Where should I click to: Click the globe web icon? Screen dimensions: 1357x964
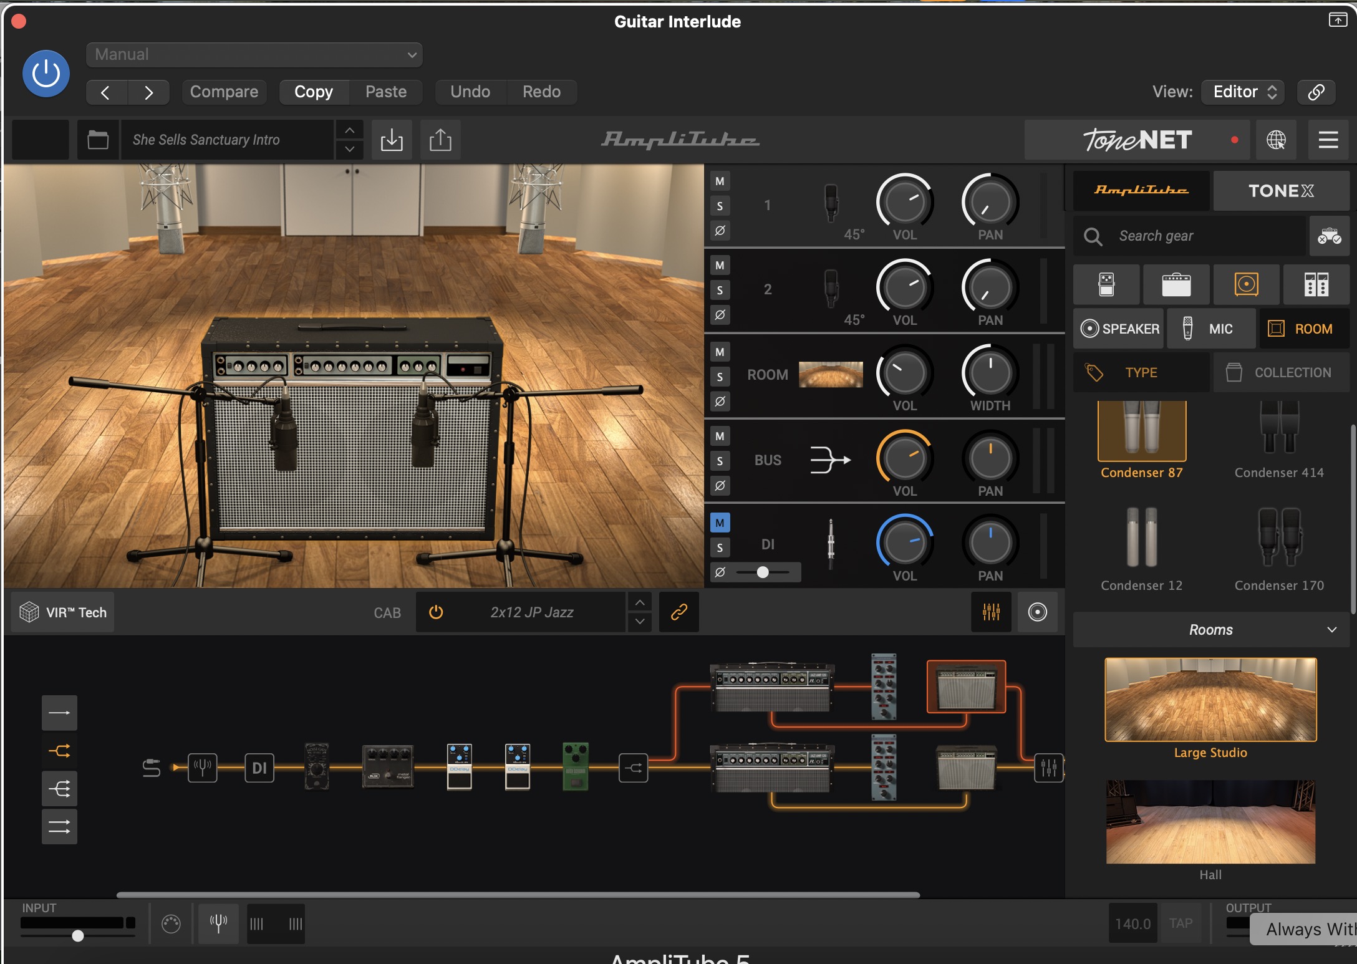(1276, 140)
